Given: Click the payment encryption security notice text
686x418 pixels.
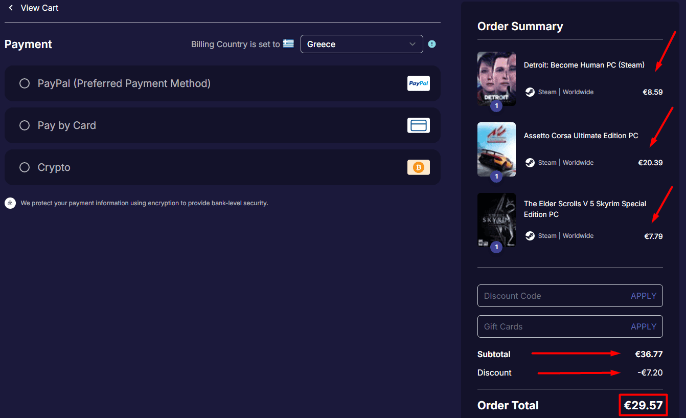Looking at the screenshot, I should [144, 203].
